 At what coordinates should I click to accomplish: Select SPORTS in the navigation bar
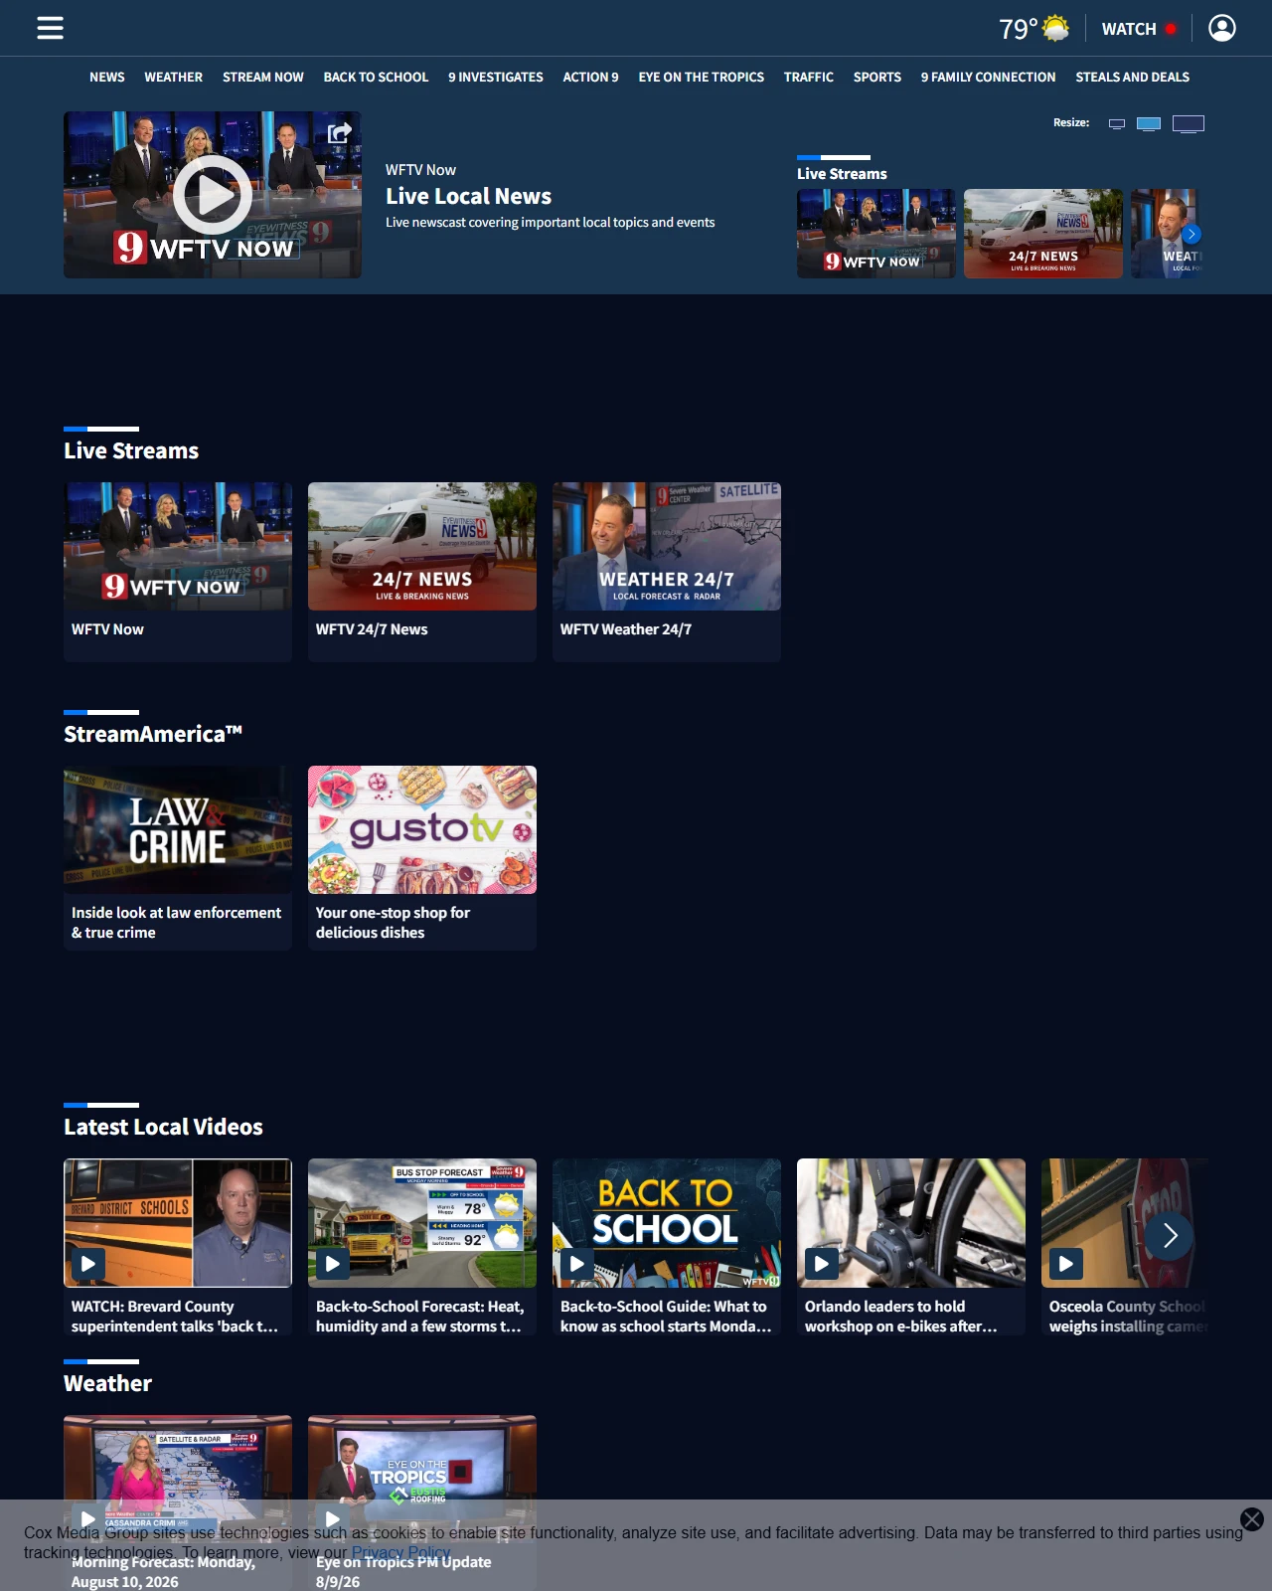click(877, 77)
